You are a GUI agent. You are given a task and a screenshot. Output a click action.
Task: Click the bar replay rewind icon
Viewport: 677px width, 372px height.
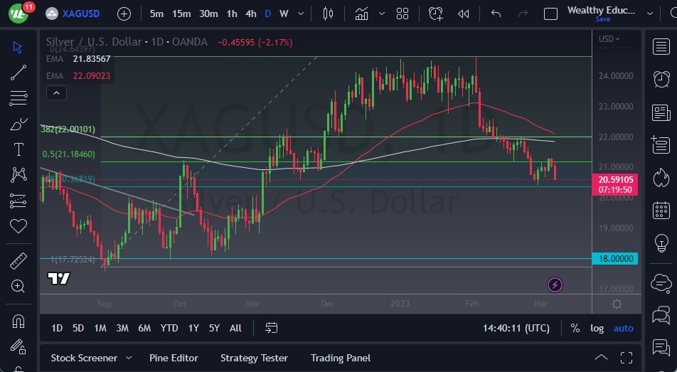tap(464, 14)
